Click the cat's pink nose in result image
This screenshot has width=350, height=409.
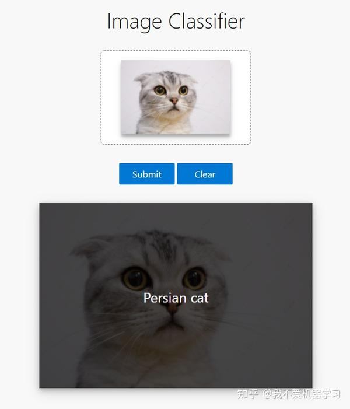coord(173,309)
